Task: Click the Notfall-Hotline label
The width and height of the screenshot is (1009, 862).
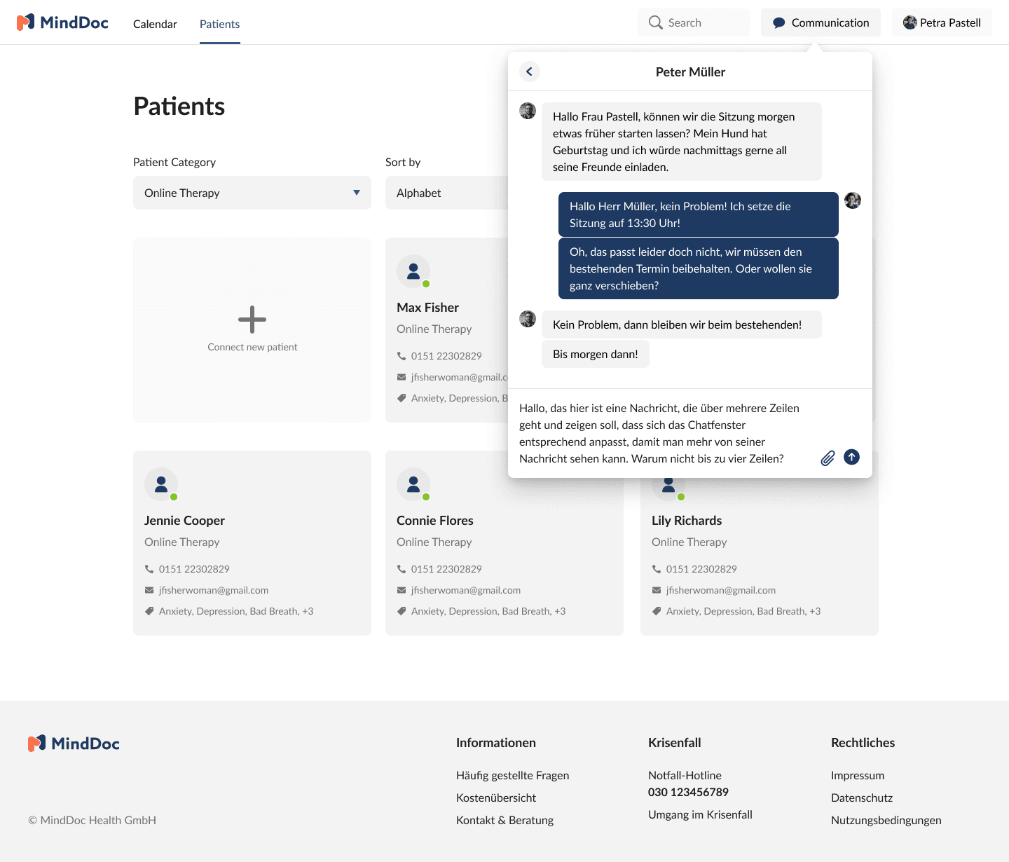Action: click(x=685, y=775)
